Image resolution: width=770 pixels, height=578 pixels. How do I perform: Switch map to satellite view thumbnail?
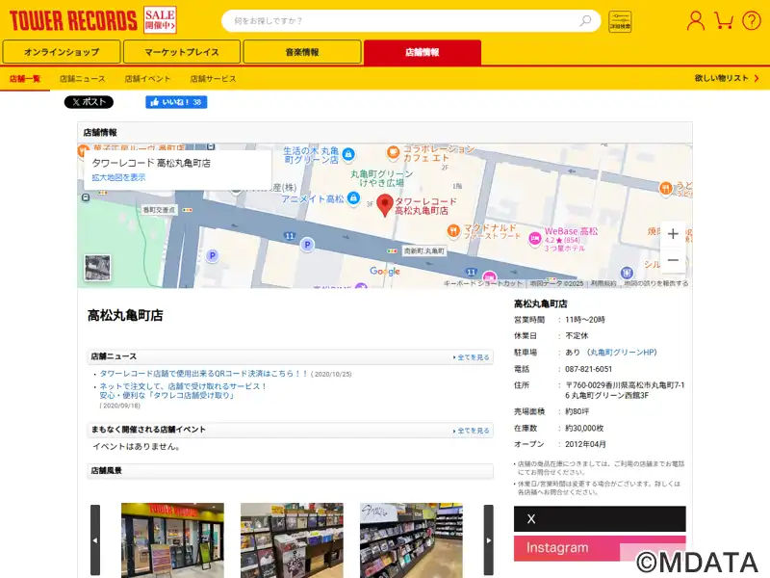click(97, 268)
